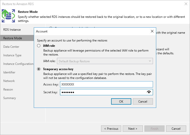Click the Restore to Amazon RDS wizard icon
Screen dimensions: 190x135
click(x=8, y=16)
